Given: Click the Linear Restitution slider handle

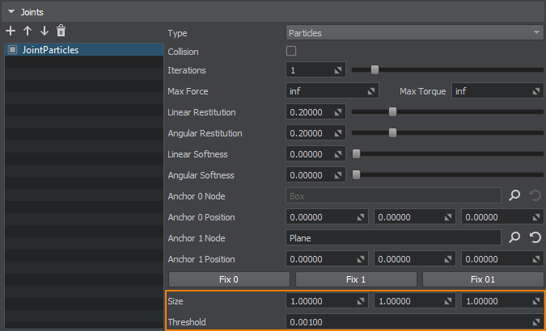Looking at the screenshot, I should pyautogui.click(x=392, y=112).
